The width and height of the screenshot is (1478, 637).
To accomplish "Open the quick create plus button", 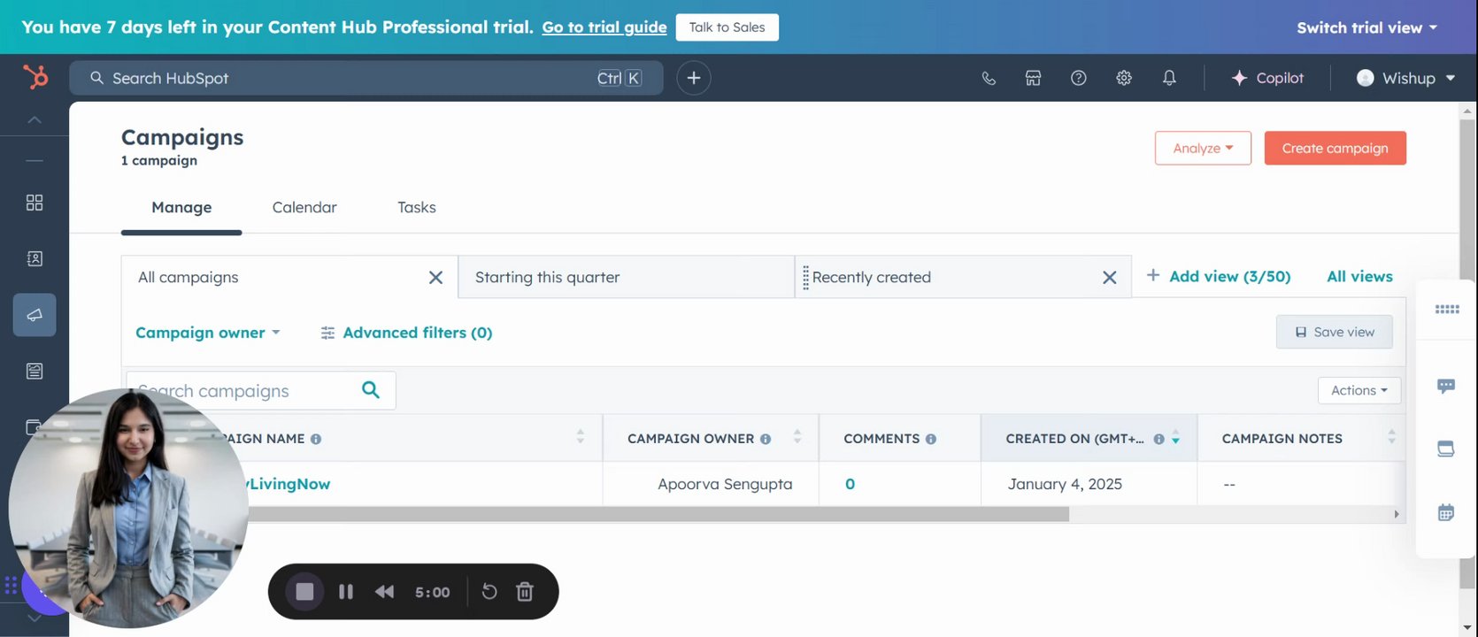I will tap(694, 78).
